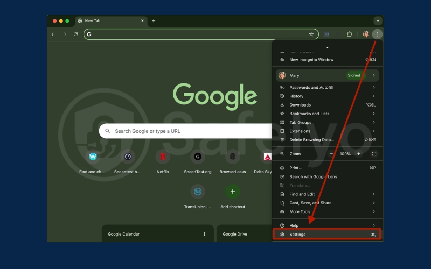
Task: Open the tab search dropdown arrow
Action: (x=378, y=21)
